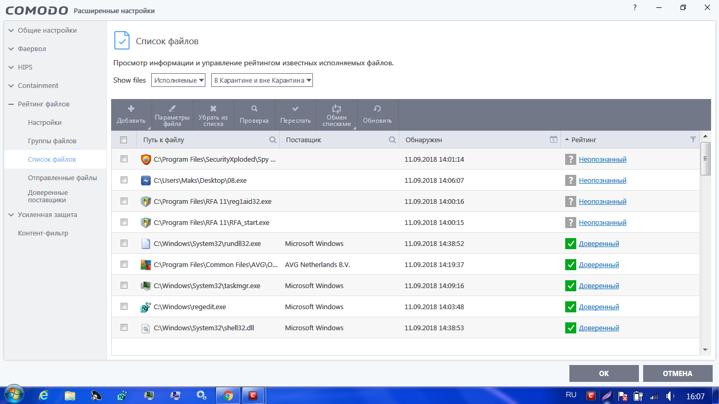The image size is (719, 404).
Task: Click Доверенный link for regedit.exe
Action: click(599, 307)
